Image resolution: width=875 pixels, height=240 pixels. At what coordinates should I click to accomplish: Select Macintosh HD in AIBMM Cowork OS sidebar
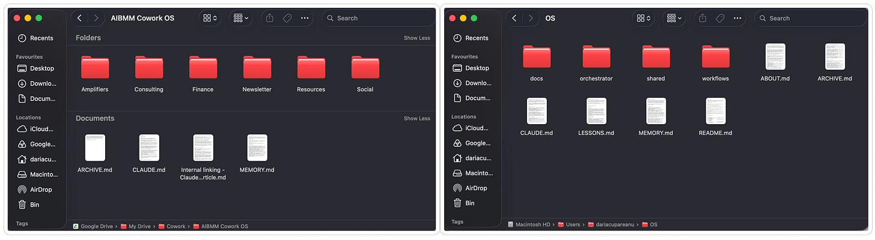pos(37,174)
